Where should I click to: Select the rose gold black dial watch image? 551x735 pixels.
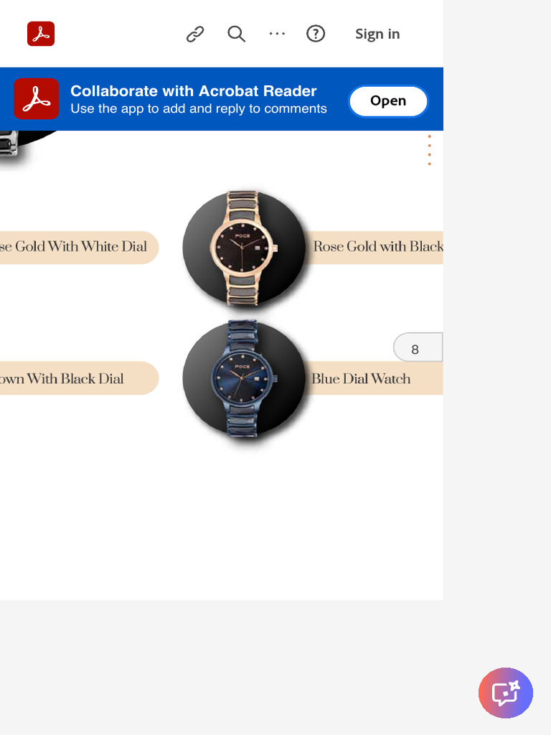click(244, 248)
